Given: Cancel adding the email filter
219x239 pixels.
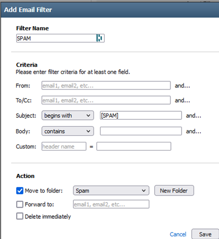Looking at the screenshot, I should tap(178, 234).
